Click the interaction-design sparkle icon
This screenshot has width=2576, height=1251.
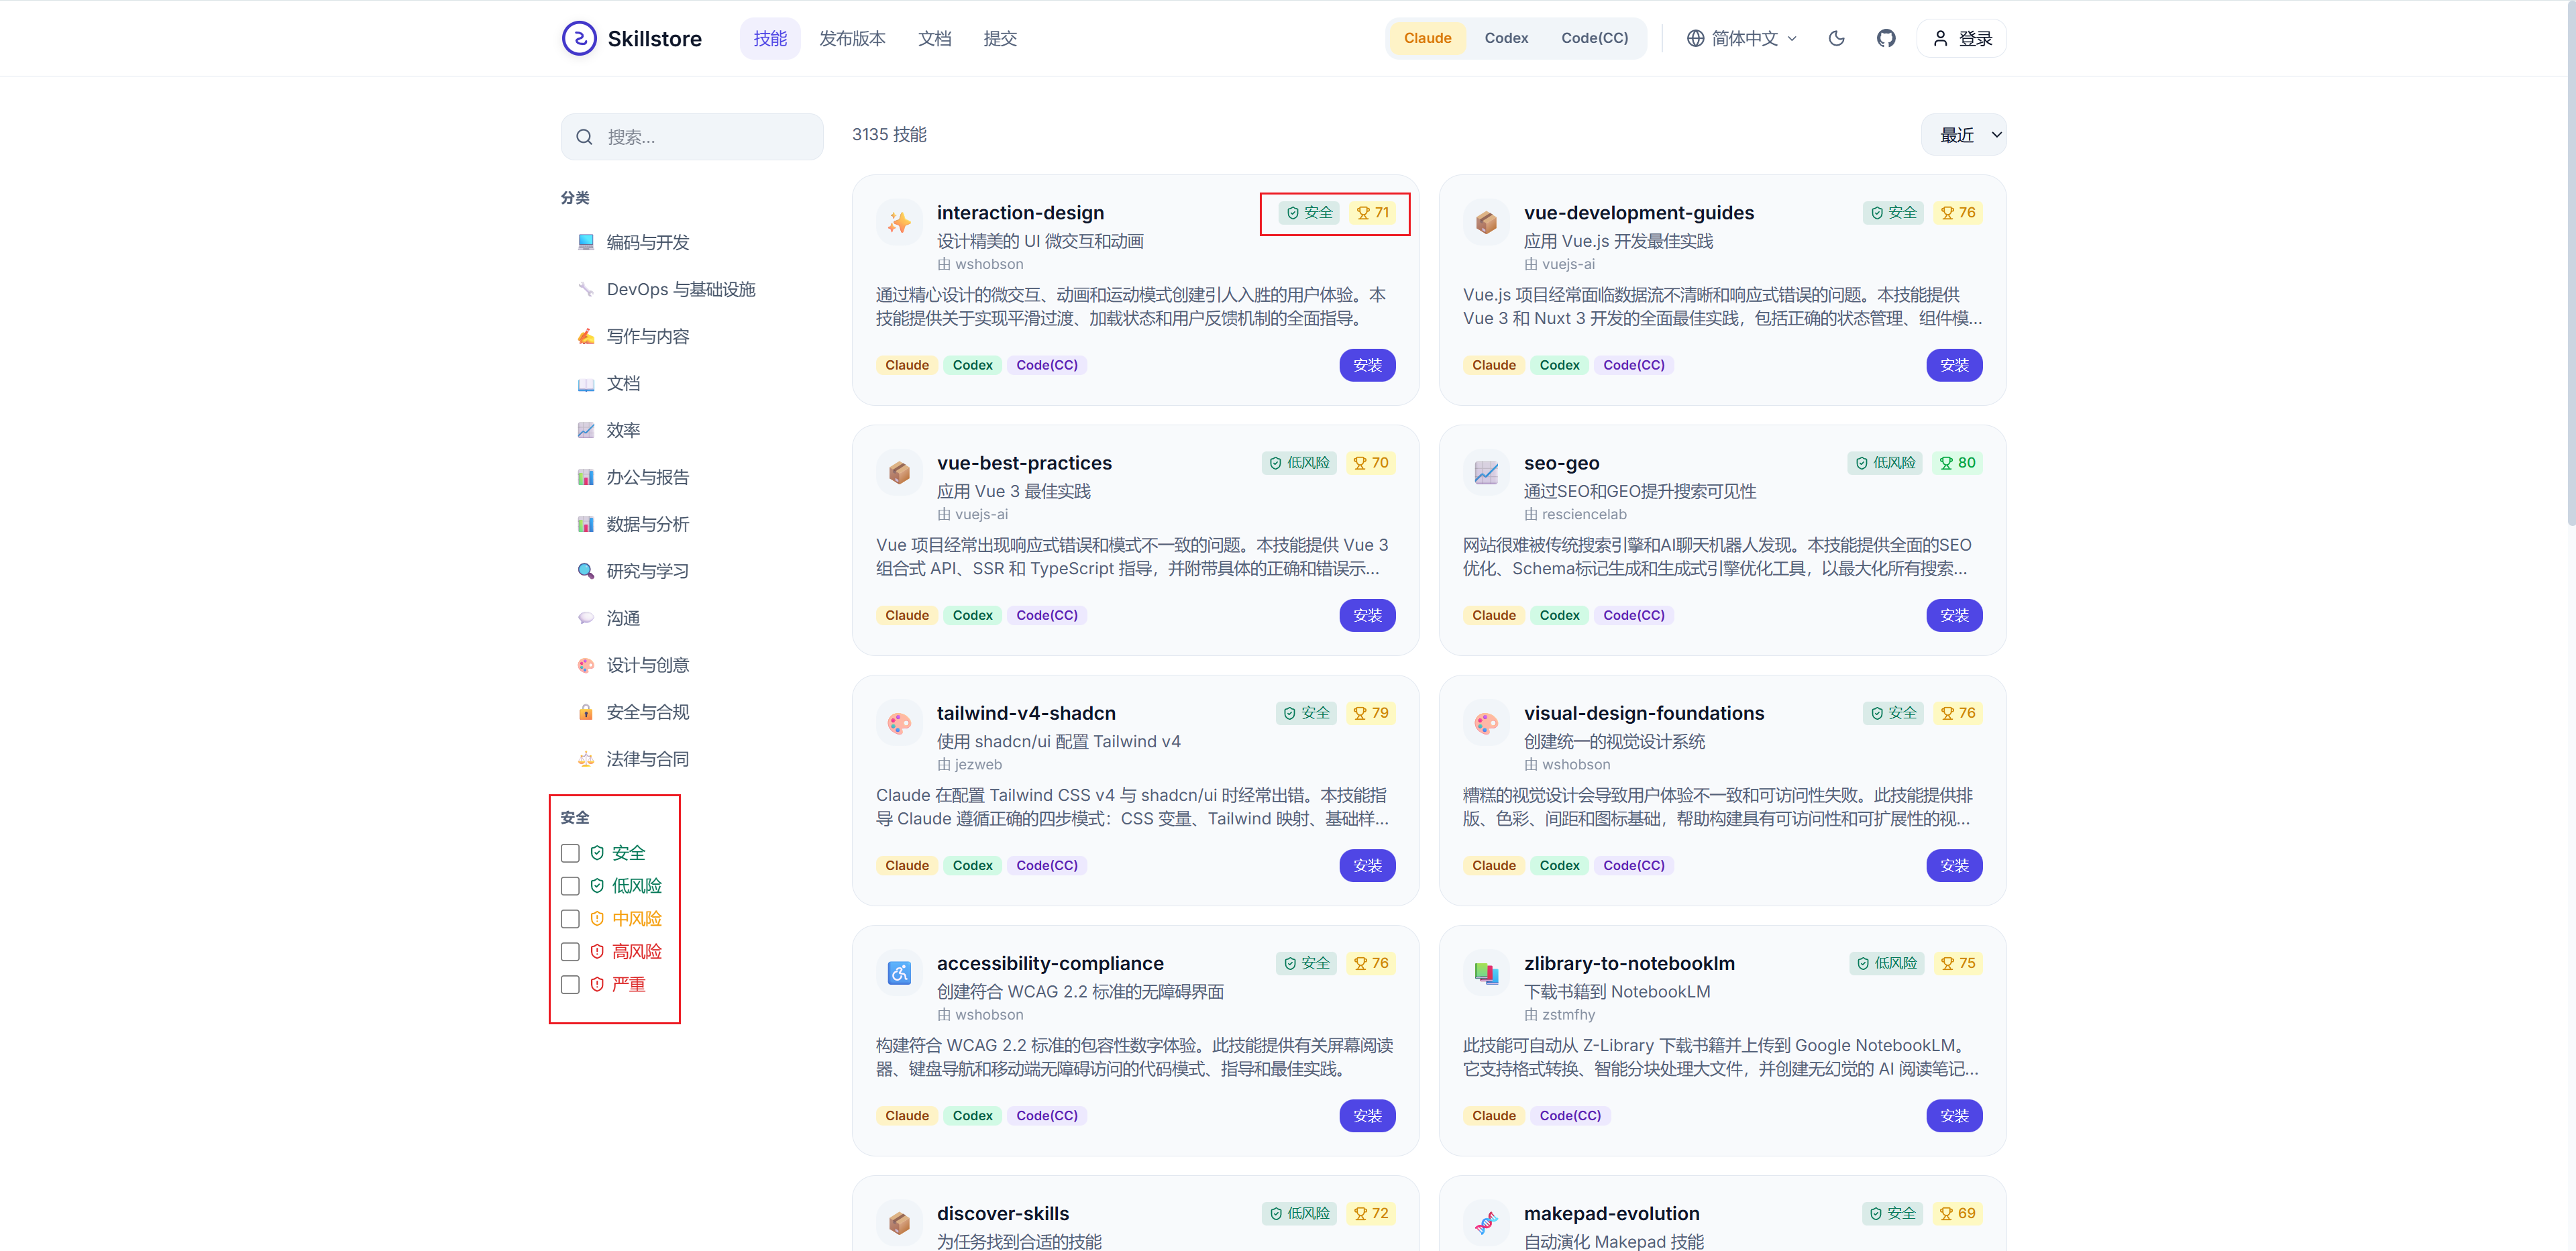coord(899,222)
